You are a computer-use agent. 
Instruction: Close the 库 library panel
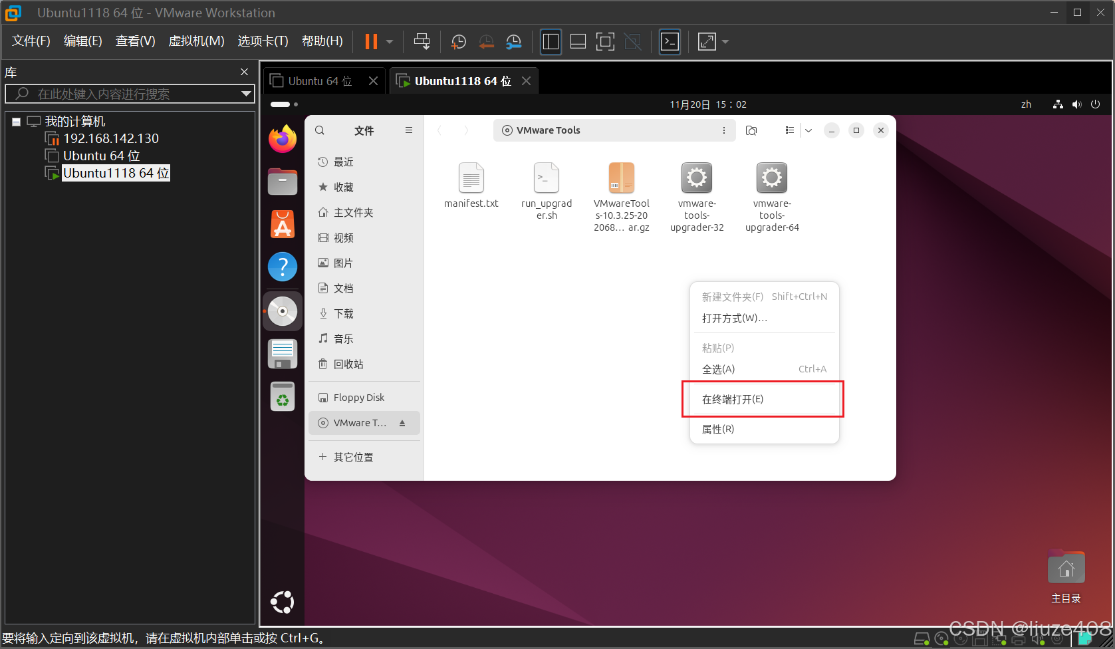click(244, 72)
